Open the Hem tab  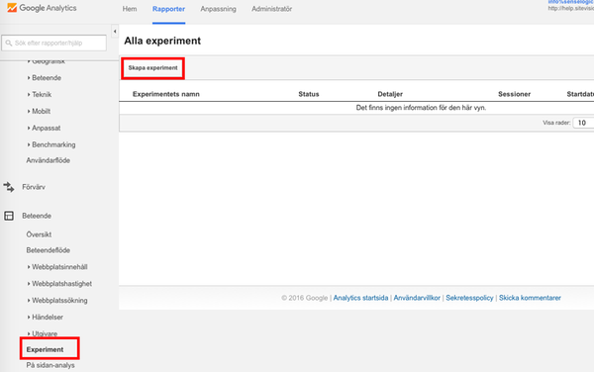click(x=130, y=9)
